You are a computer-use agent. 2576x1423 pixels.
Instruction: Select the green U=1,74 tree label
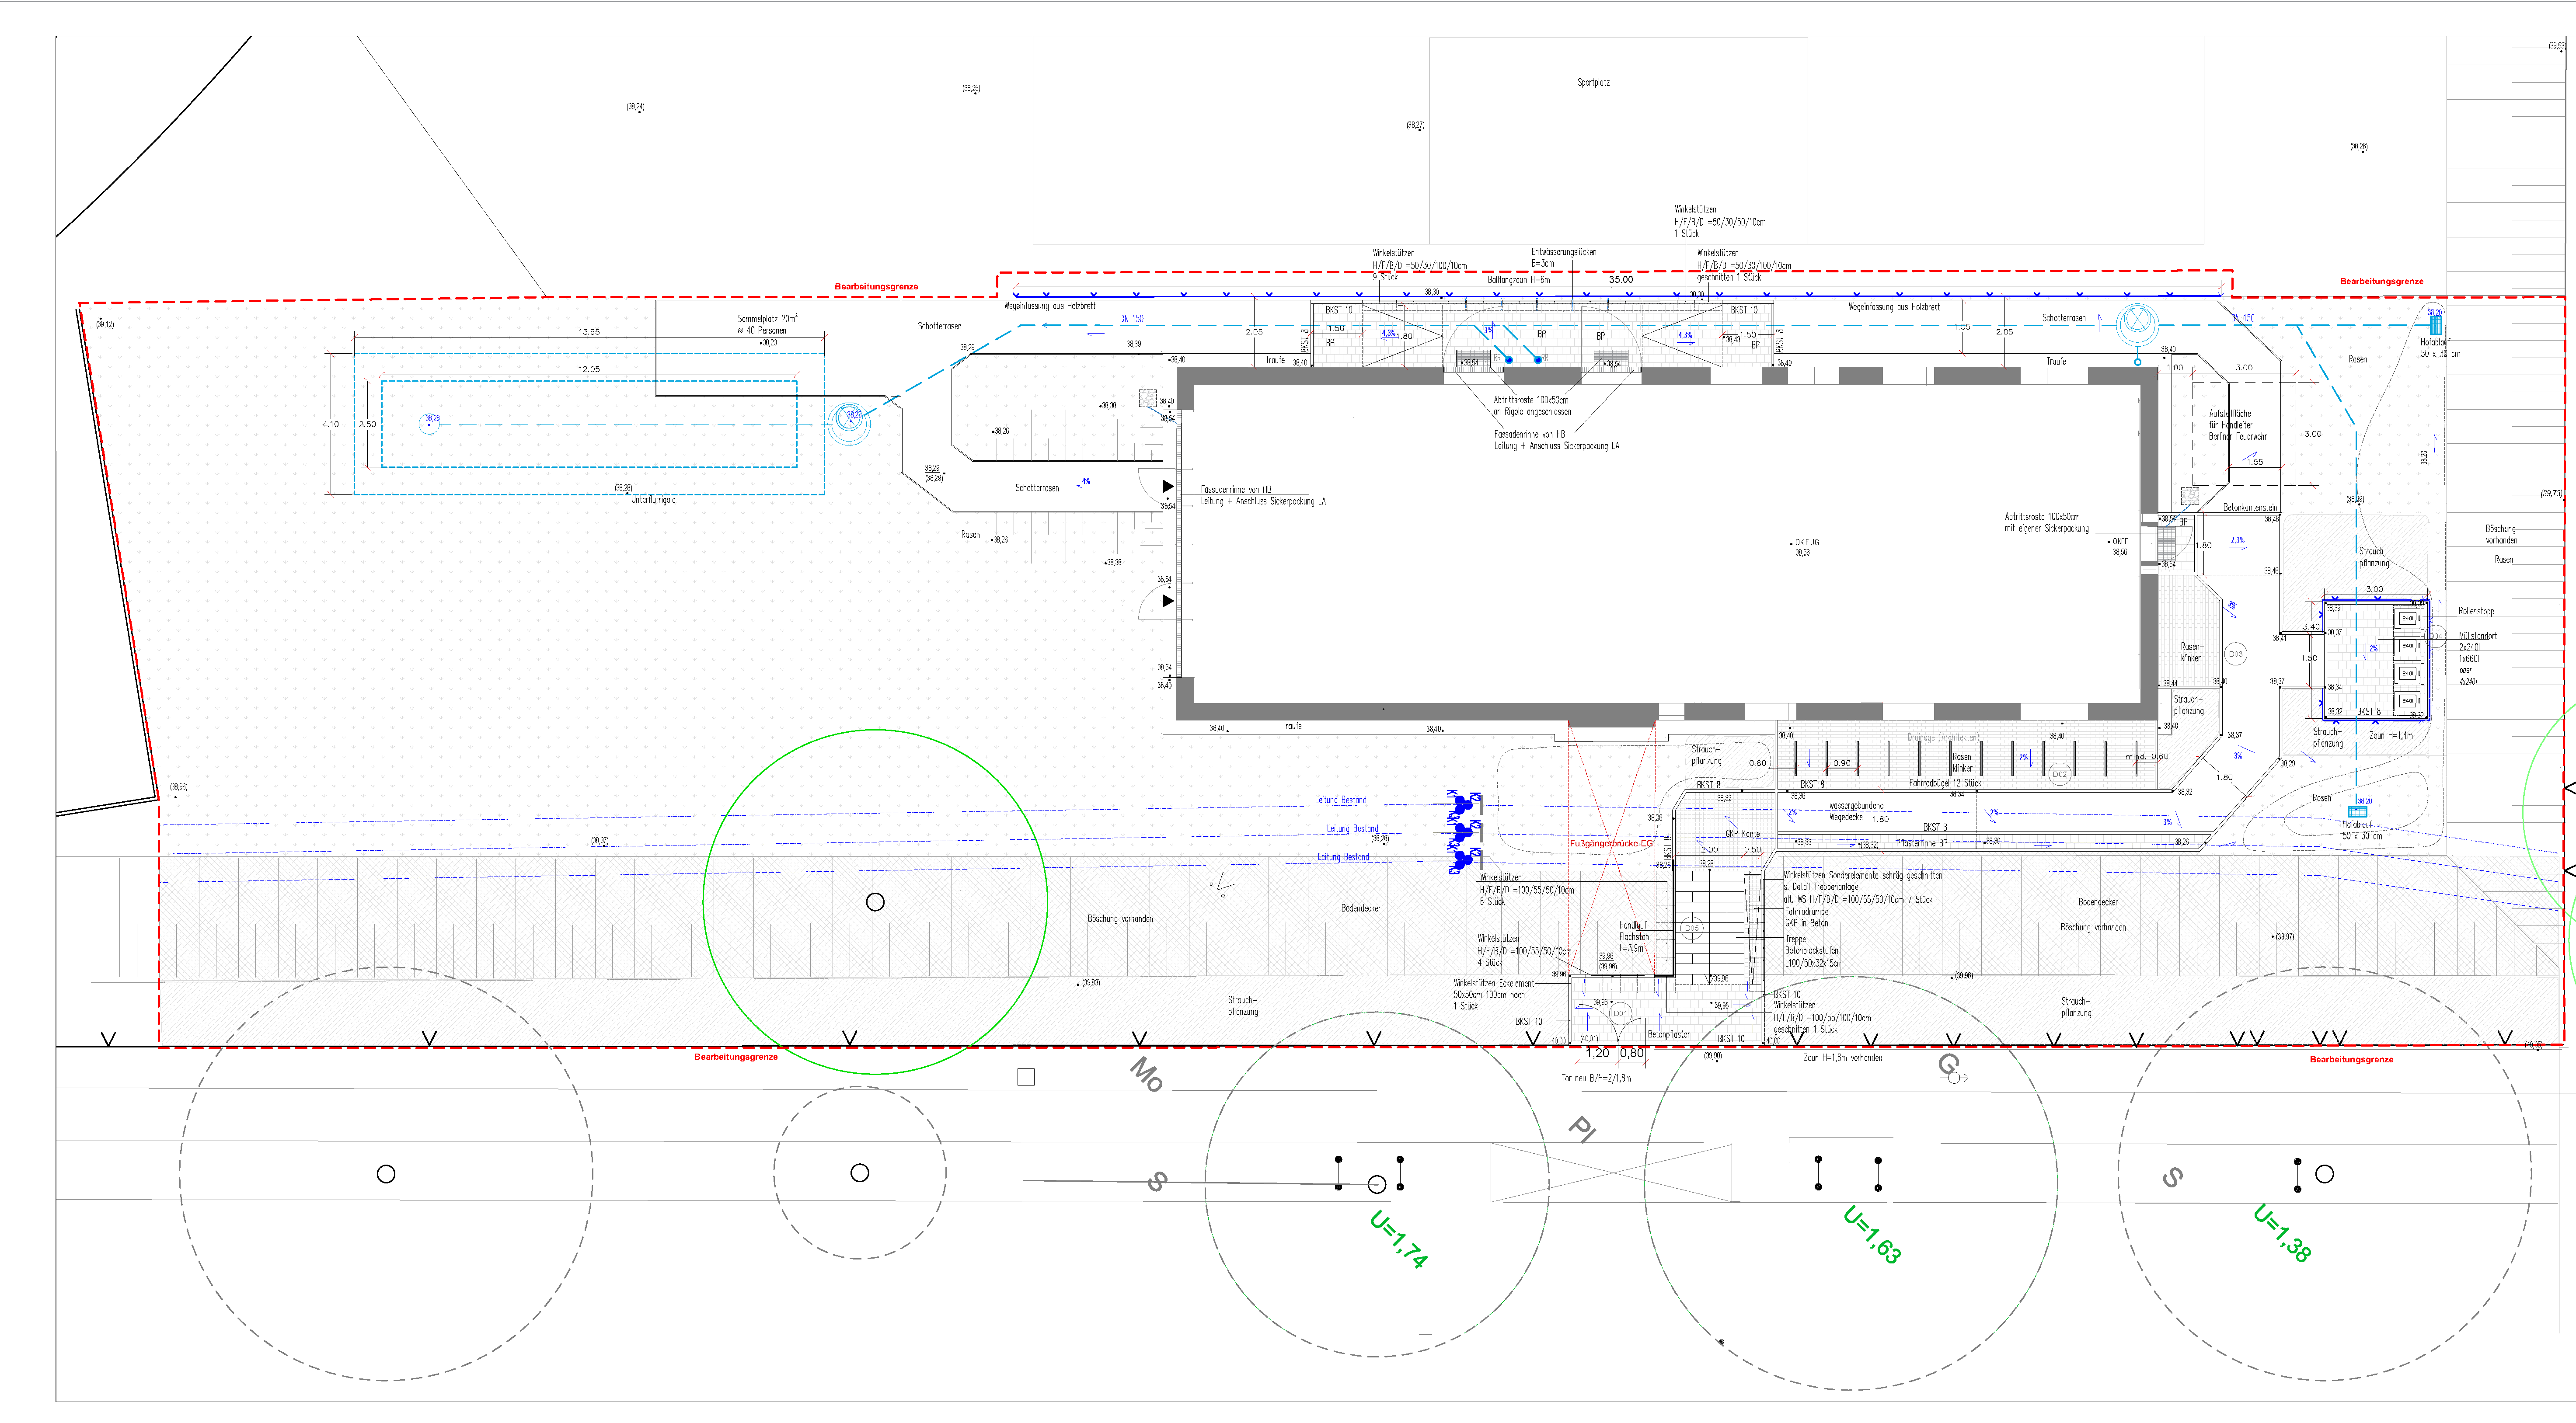click(x=1398, y=1240)
